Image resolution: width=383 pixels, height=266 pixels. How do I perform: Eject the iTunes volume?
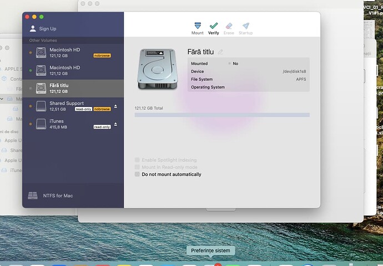coord(115,124)
